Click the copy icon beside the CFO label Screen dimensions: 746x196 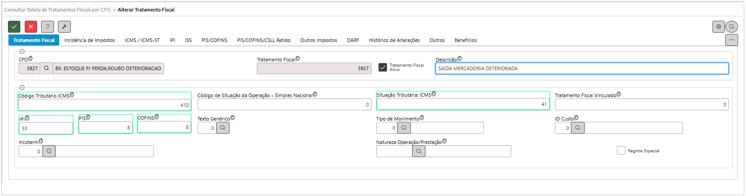coord(31,59)
